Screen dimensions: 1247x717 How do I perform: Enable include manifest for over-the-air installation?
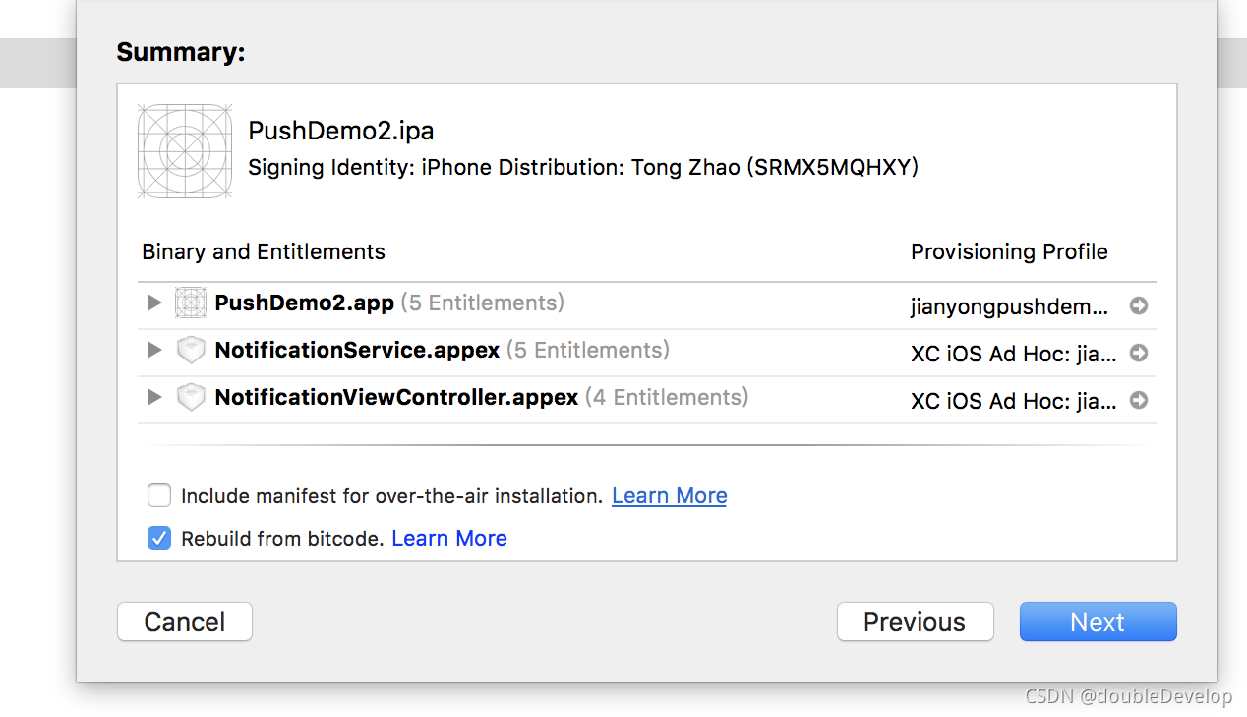click(159, 495)
